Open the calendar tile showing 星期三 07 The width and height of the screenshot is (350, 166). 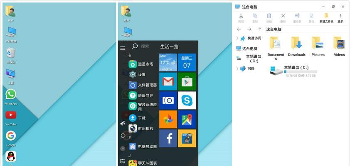pos(187,62)
